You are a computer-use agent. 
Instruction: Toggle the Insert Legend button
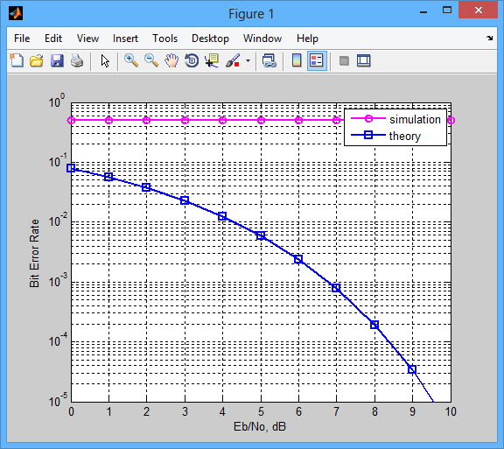point(317,60)
